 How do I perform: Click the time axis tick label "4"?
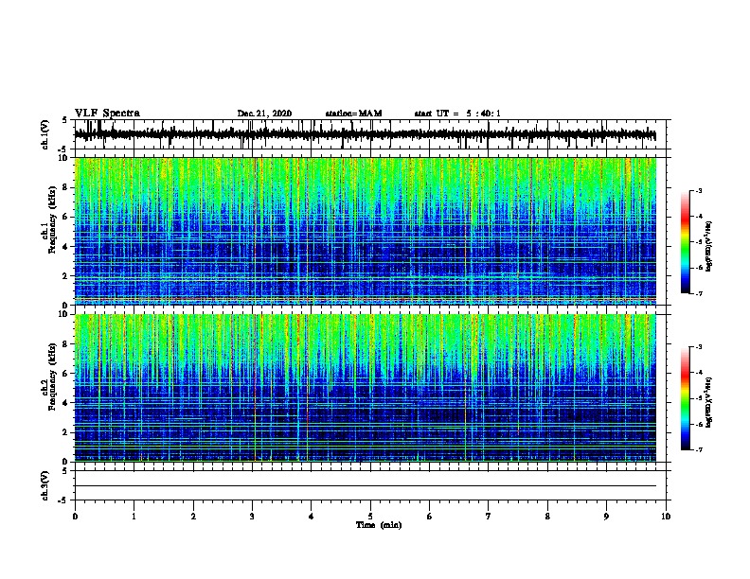[312, 517]
